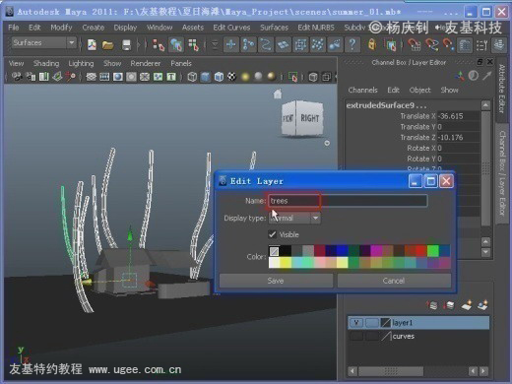Create new empty layer icon

click(x=467, y=305)
